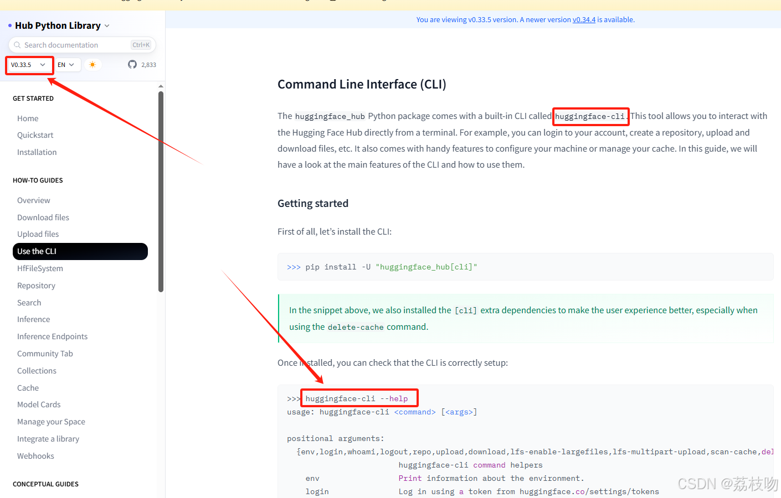The width and height of the screenshot is (781, 498).
Task: Open the how-to guides Overview page
Action: [x=34, y=200]
